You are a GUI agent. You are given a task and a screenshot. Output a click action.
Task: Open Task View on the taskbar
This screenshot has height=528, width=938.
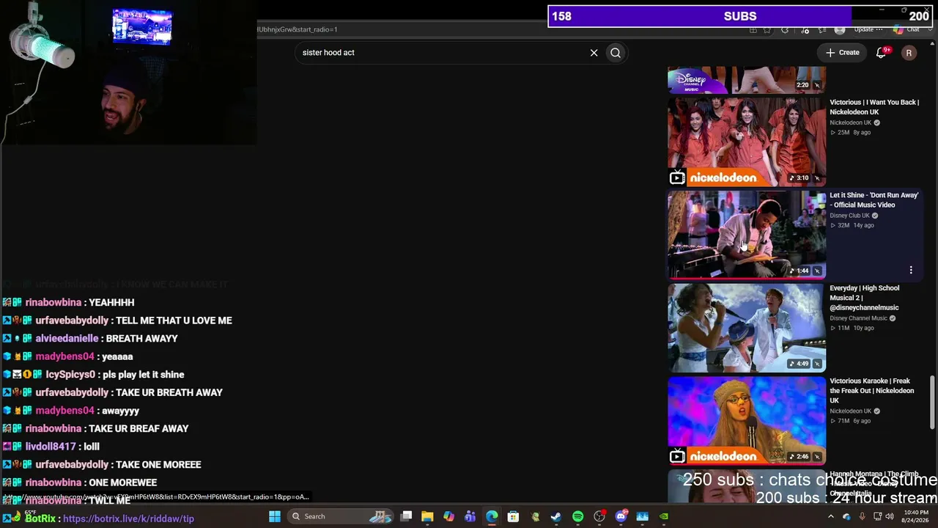(x=407, y=516)
